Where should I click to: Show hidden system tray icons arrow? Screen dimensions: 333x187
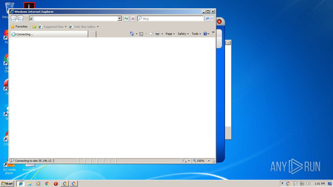(x=282, y=184)
